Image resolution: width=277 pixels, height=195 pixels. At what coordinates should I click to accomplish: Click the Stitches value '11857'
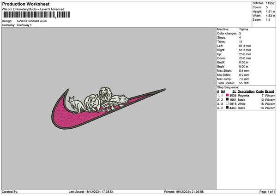270,3
